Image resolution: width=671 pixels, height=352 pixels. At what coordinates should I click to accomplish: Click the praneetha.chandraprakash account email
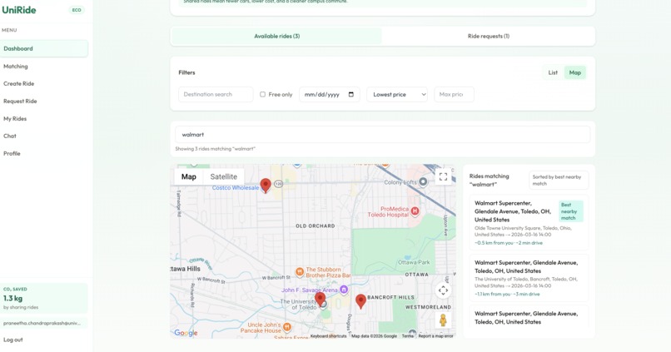[x=44, y=323]
